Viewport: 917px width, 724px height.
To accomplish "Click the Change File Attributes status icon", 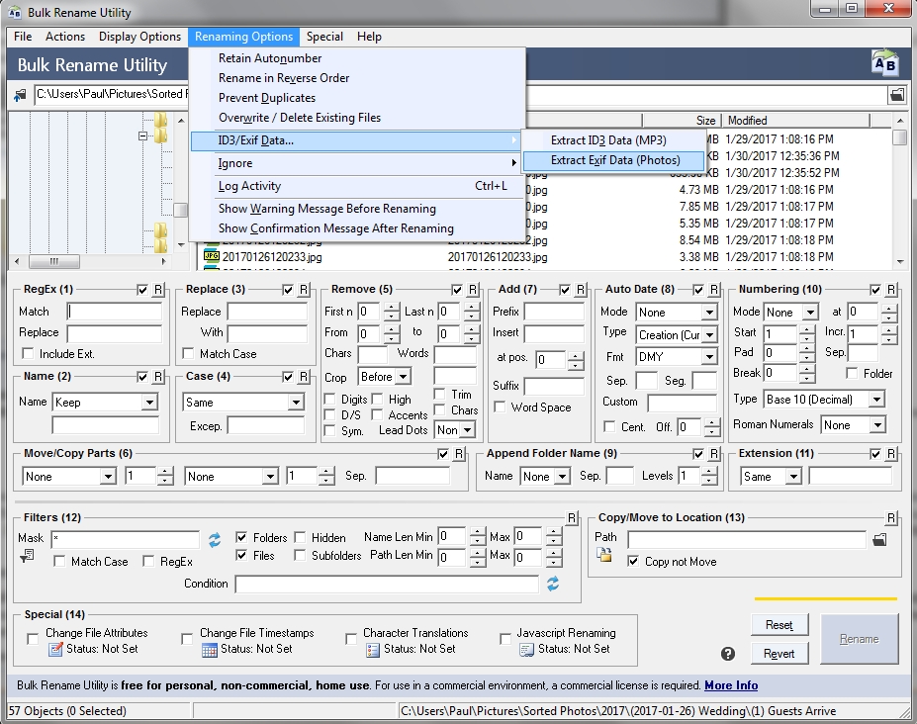I will click(55, 649).
